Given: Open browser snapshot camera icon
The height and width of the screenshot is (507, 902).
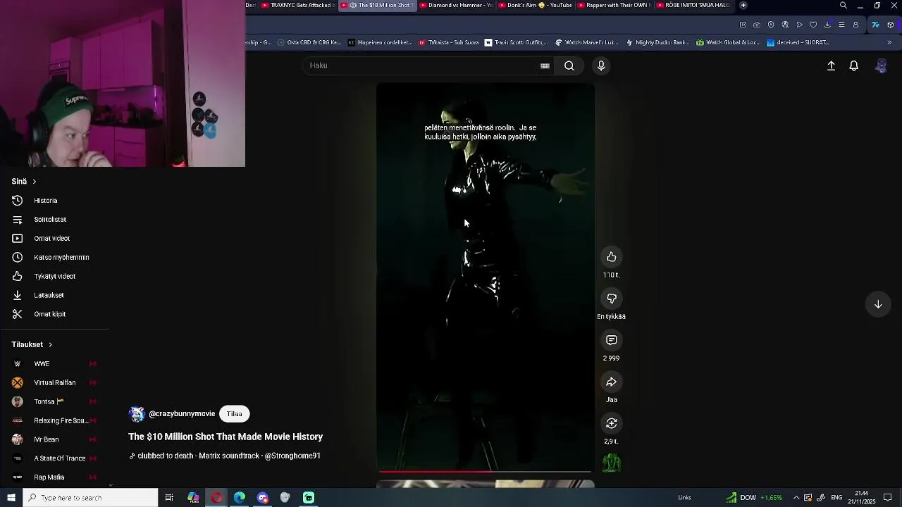Looking at the screenshot, I should click(757, 25).
